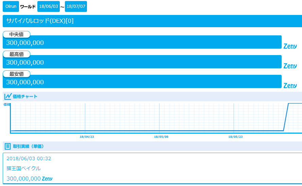Click the 価格 axis label on chart
302x186 pixels.
click(x=7, y=104)
